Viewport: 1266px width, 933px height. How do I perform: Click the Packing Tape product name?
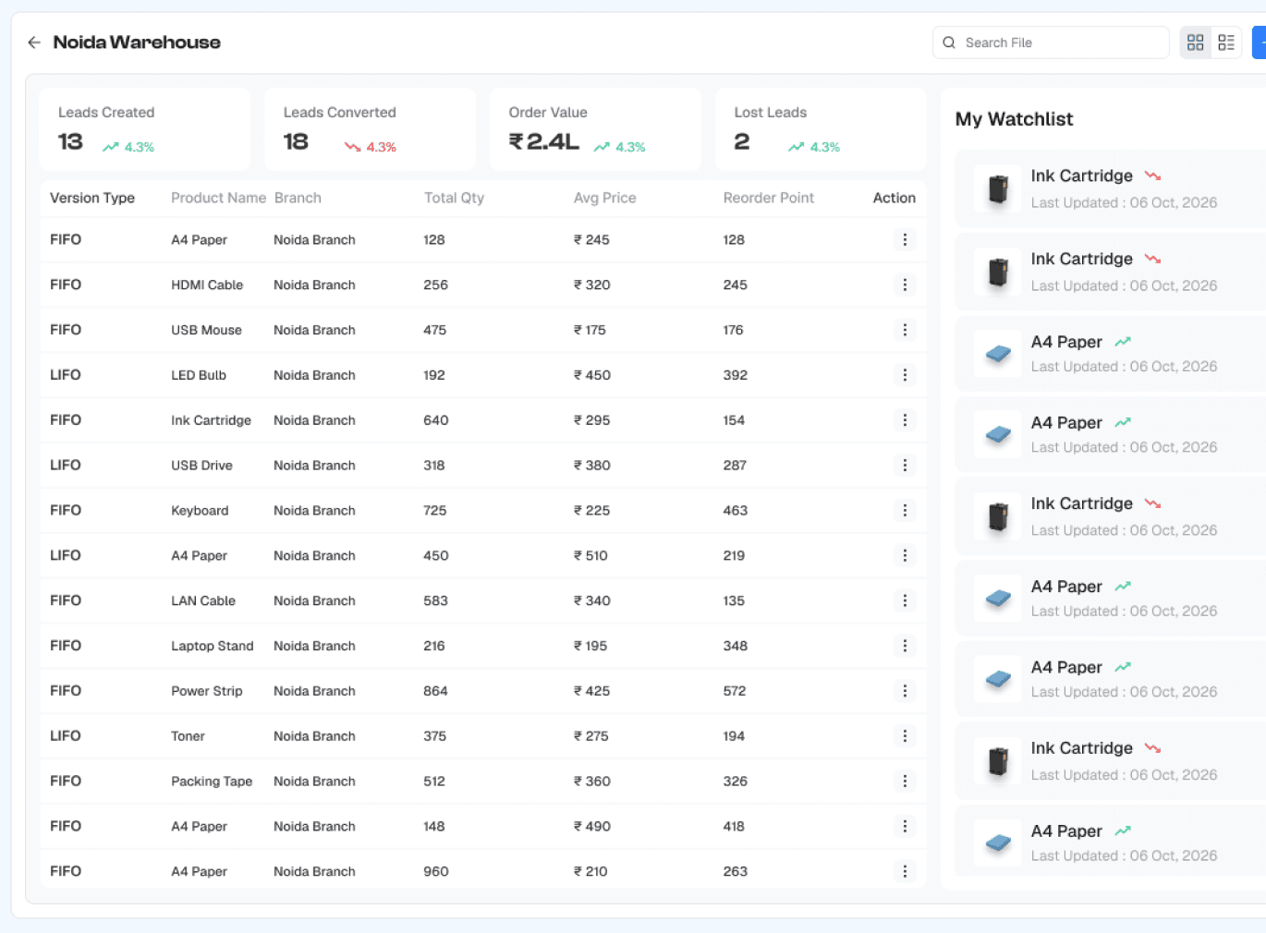click(x=212, y=782)
